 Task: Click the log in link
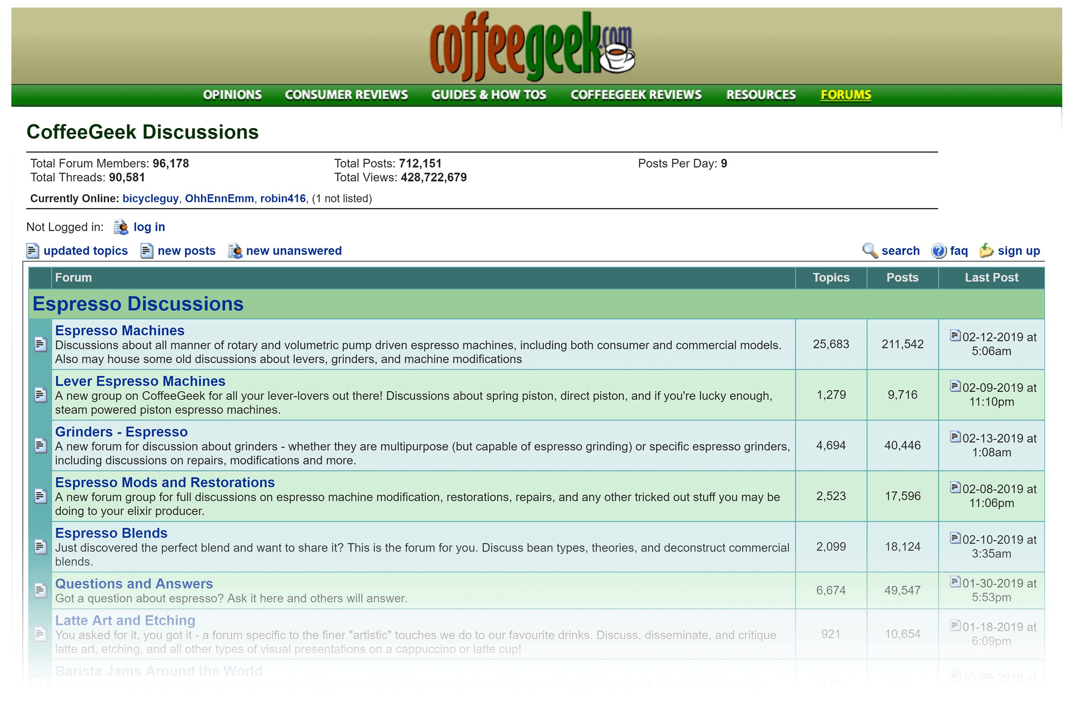click(150, 227)
